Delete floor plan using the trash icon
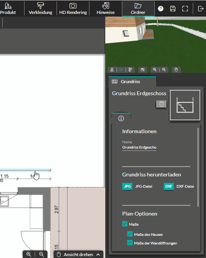Screen dimensions: 206x258 pos(161,104)
